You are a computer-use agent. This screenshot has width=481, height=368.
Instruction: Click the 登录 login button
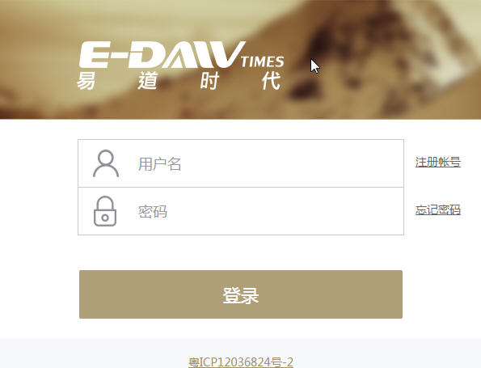pyautogui.click(x=241, y=294)
